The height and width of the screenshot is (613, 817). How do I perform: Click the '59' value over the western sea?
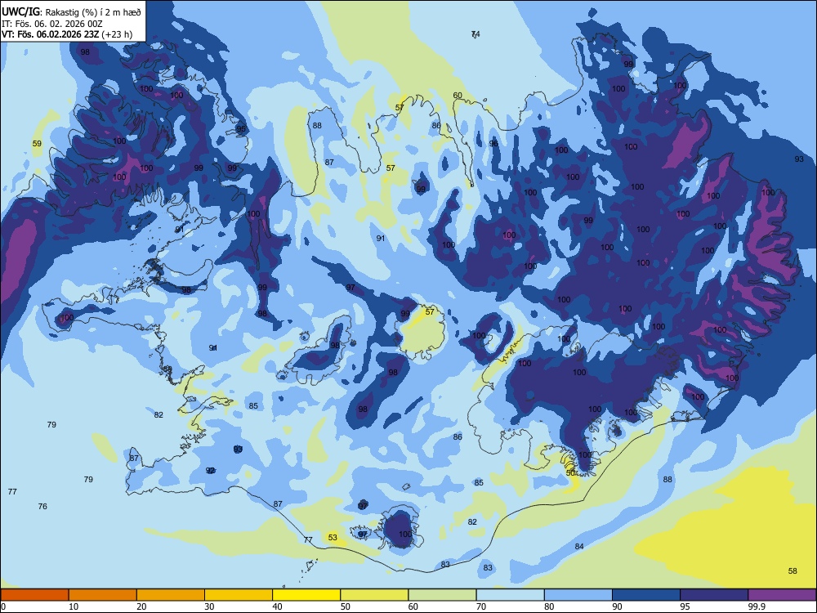(37, 143)
